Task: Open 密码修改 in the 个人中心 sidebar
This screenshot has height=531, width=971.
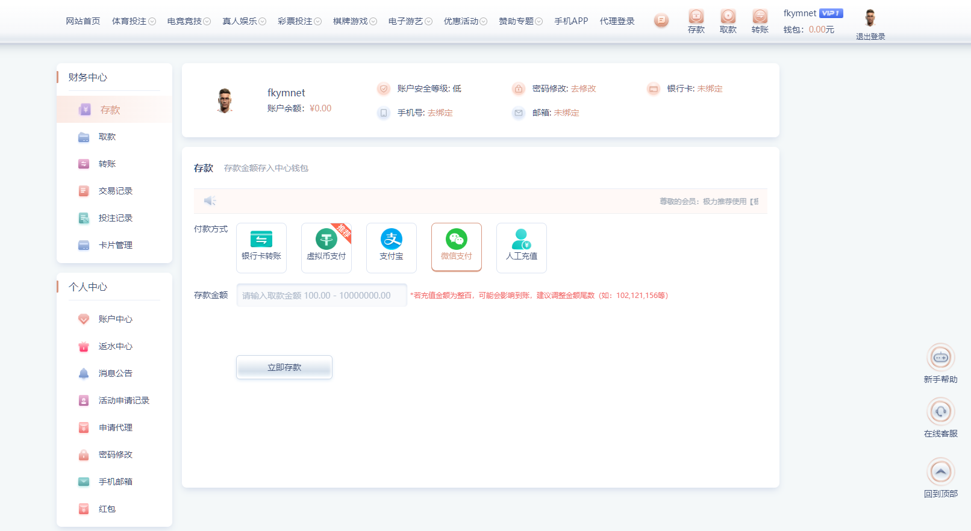Action: 114,455
